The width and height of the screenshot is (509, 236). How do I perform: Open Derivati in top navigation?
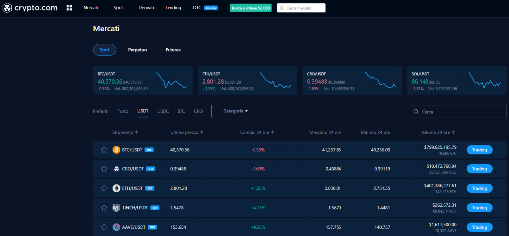pyautogui.click(x=146, y=8)
